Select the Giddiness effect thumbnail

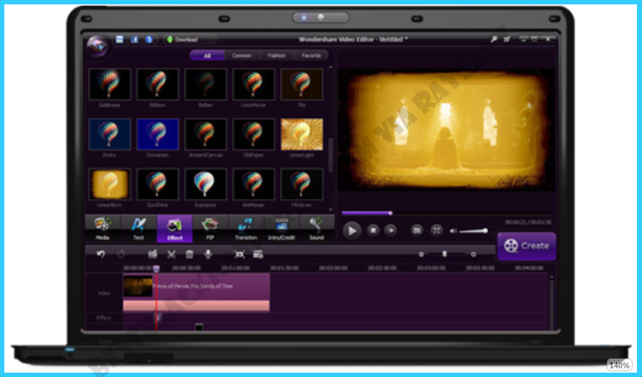109,84
